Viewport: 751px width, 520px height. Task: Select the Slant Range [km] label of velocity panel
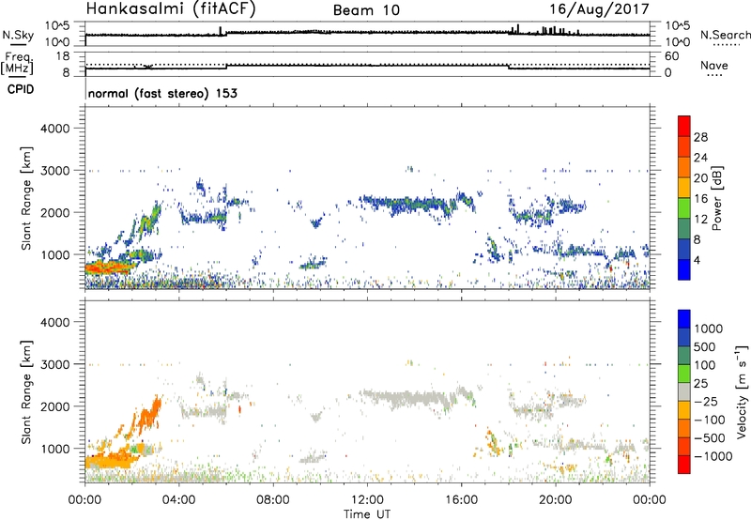point(26,391)
